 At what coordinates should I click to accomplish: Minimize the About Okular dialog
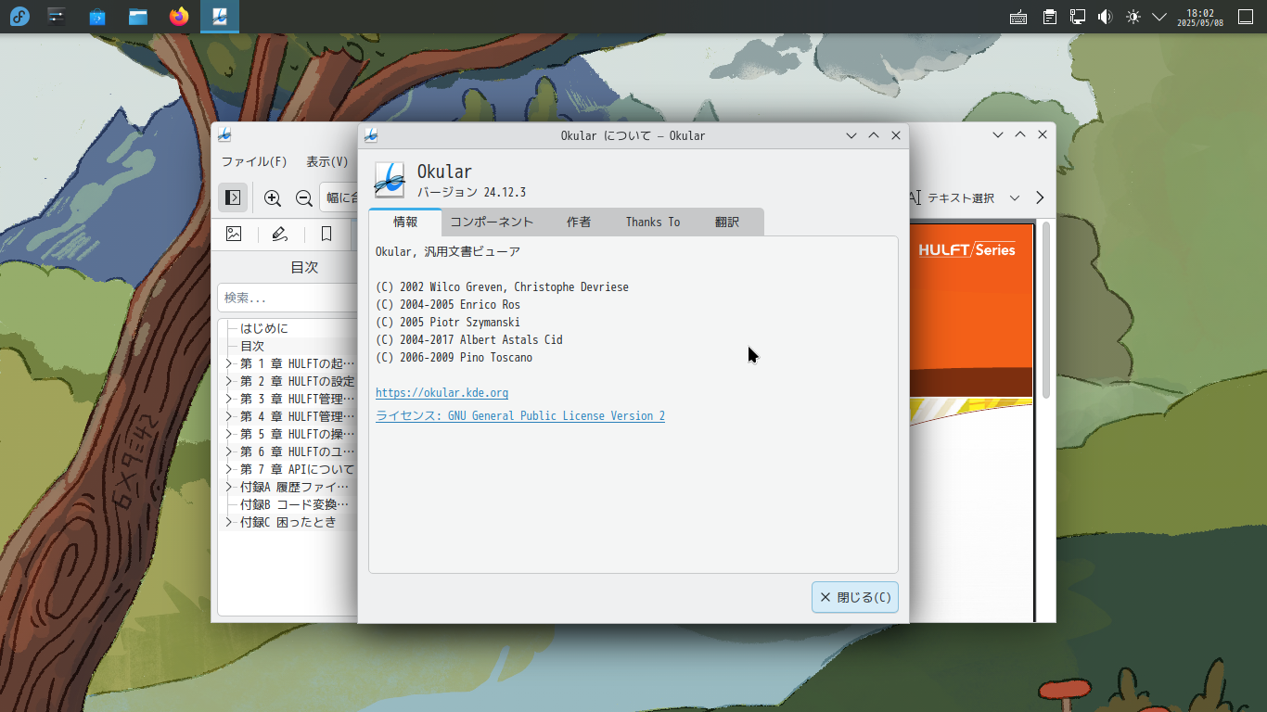(x=851, y=135)
